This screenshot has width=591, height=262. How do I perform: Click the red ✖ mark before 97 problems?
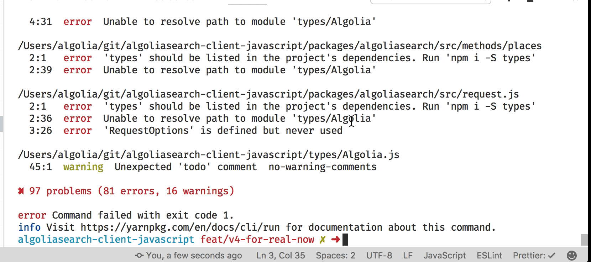(21, 191)
